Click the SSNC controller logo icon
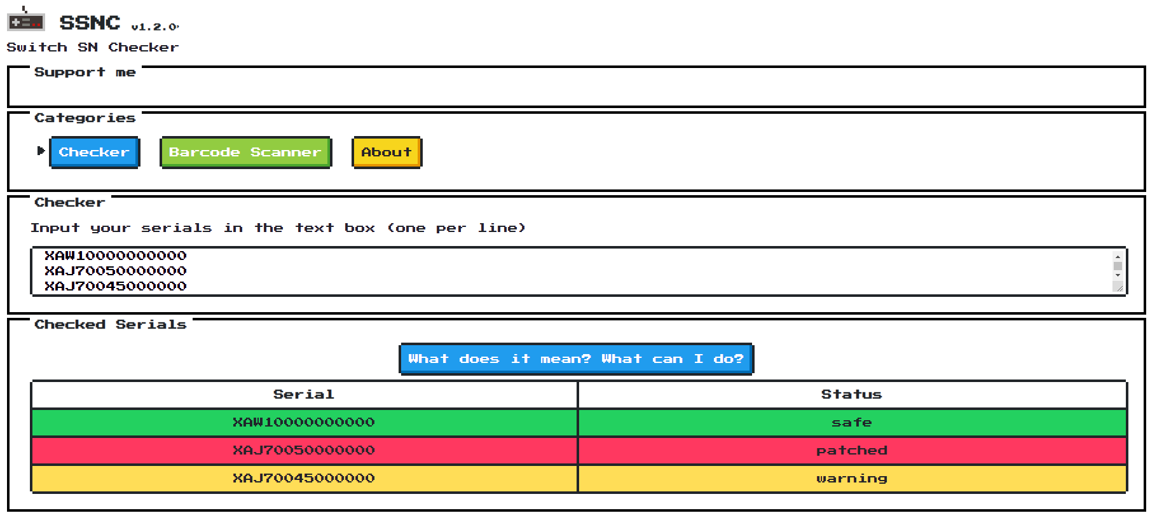Viewport: 1150px width, 513px height. coord(25,20)
